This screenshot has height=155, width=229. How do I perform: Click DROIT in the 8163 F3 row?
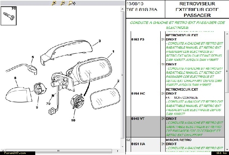pos(171,39)
